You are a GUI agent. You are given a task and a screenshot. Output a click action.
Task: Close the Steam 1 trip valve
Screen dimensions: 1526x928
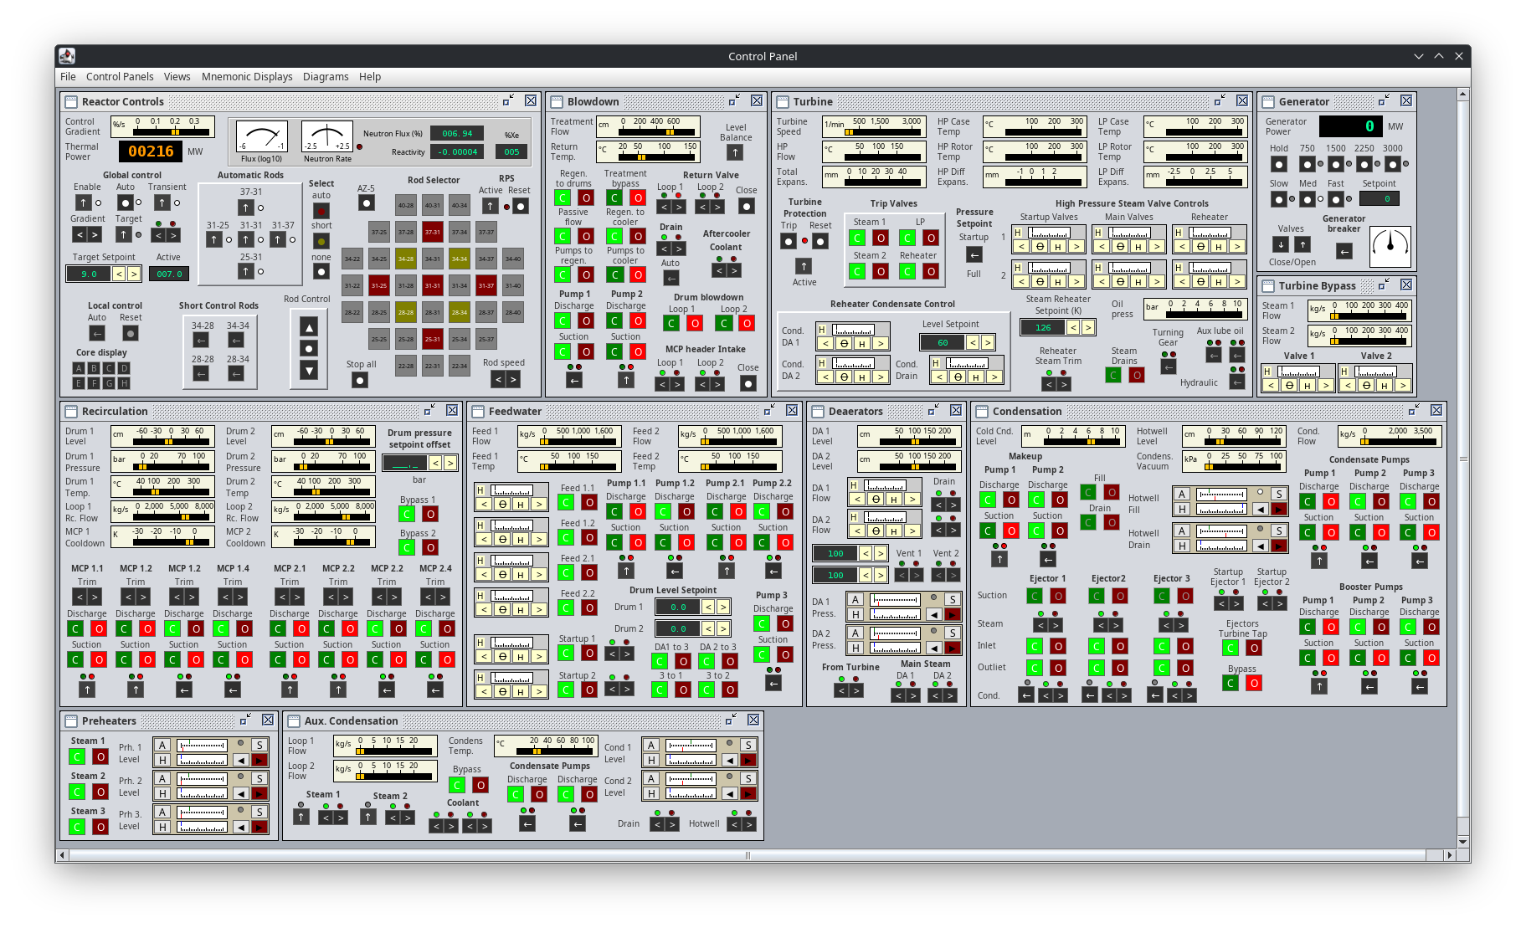click(x=857, y=238)
